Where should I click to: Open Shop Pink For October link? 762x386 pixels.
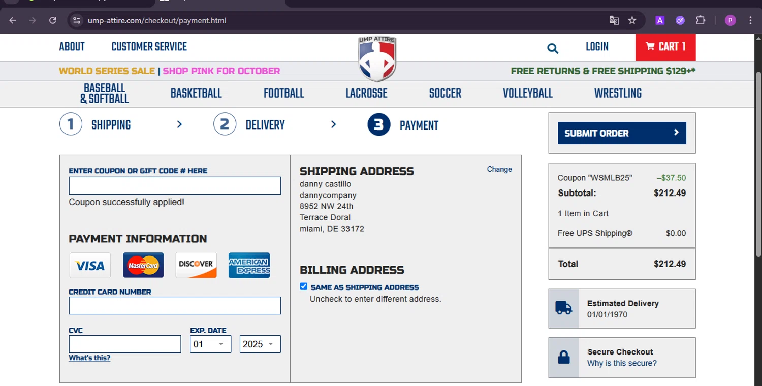point(221,71)
